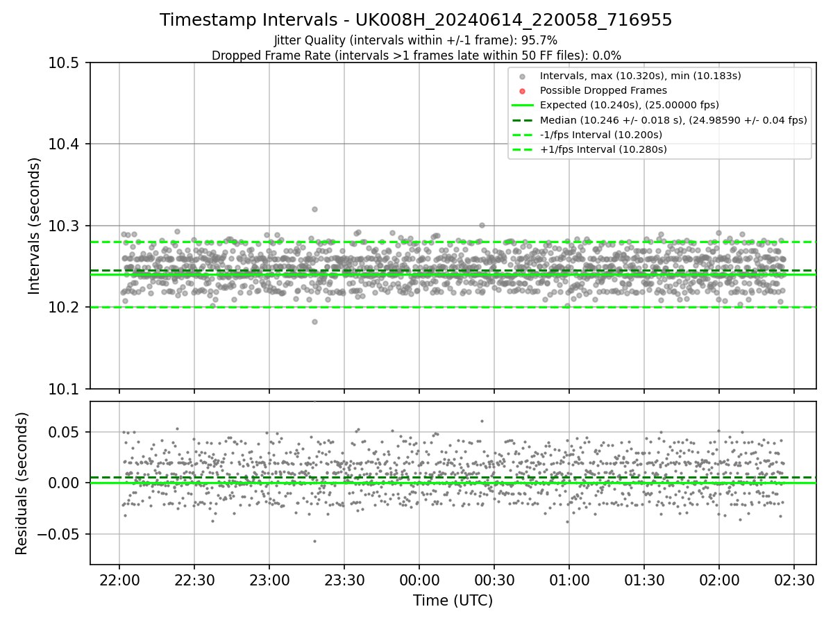
Task: Click the 02:30 time tick label
Action: point(794,579)
